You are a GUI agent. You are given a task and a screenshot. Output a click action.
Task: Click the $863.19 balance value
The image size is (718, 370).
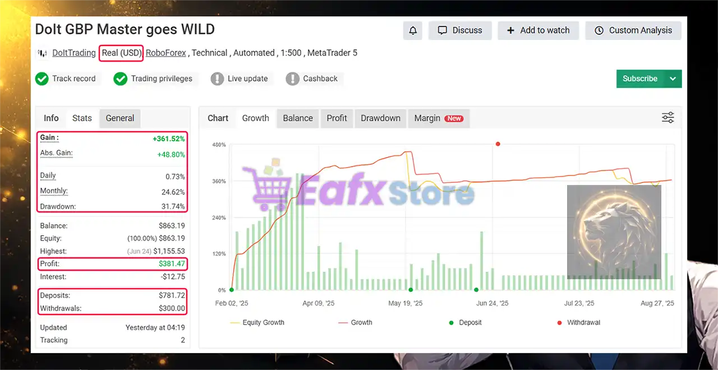[172, 226]
